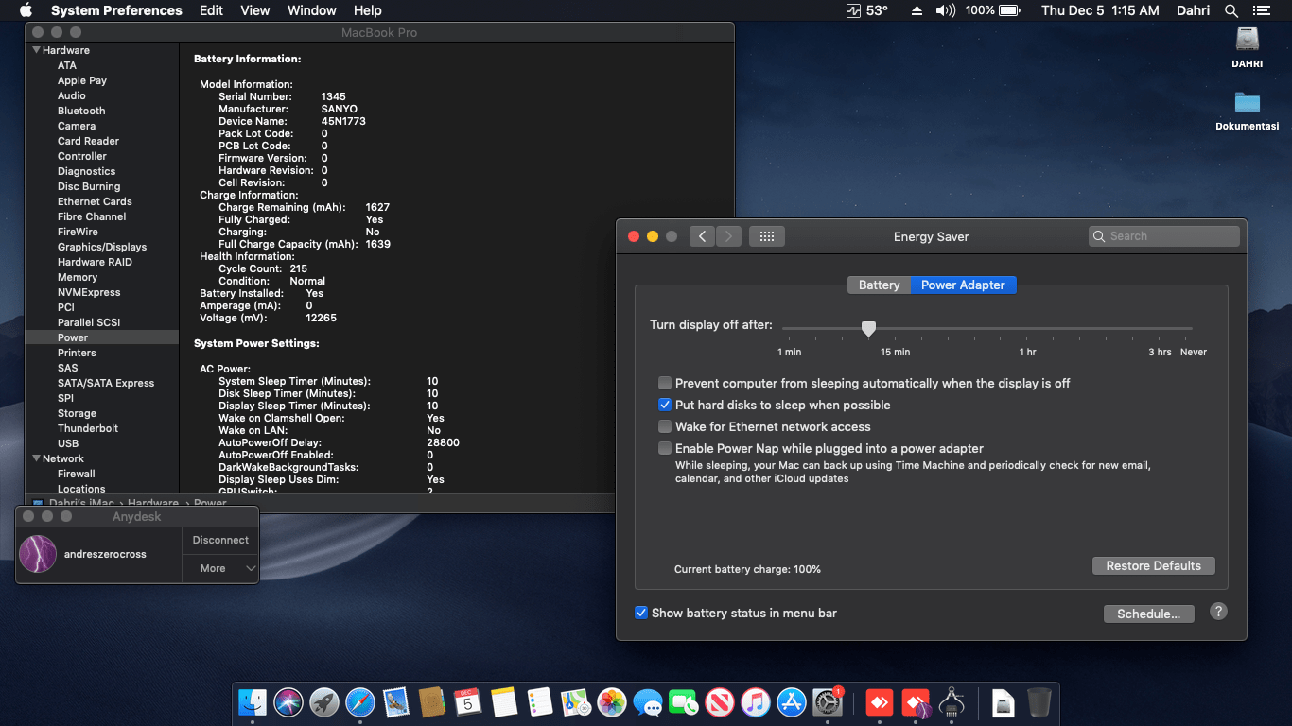Select Power in the Hardware sidebar

coord(73,337)
